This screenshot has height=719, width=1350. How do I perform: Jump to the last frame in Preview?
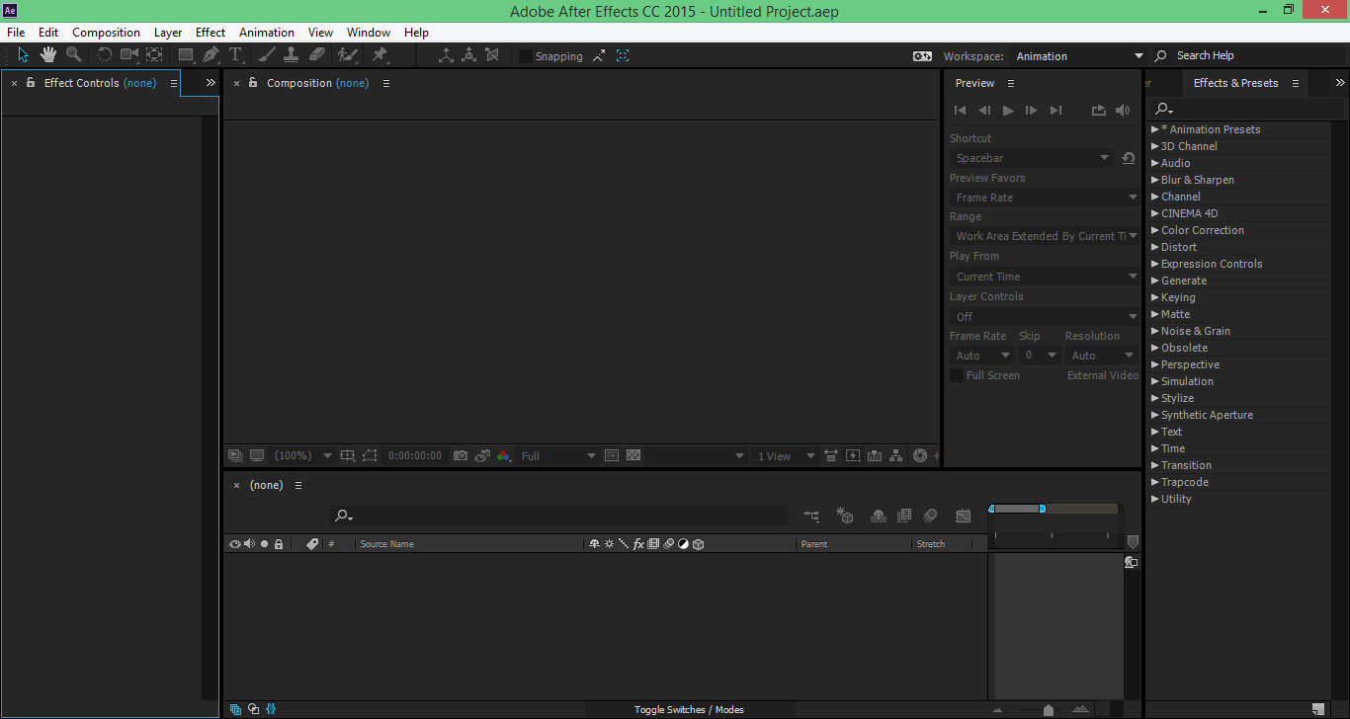[x=1055, y=111]
